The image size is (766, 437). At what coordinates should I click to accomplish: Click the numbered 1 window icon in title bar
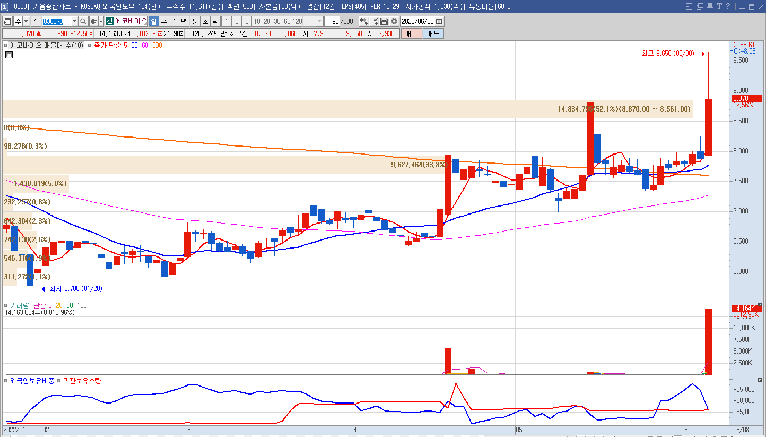[5, 6]
